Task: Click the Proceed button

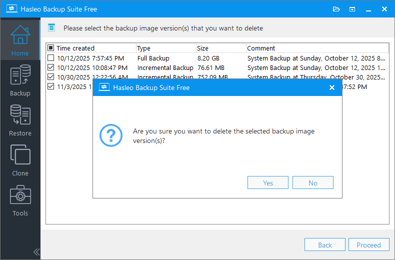Action: pyautogui.click(x=369, y=244)
